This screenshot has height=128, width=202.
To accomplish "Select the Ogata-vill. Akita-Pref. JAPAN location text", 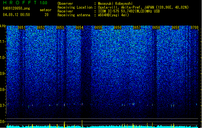I will (x=143, y=7).
